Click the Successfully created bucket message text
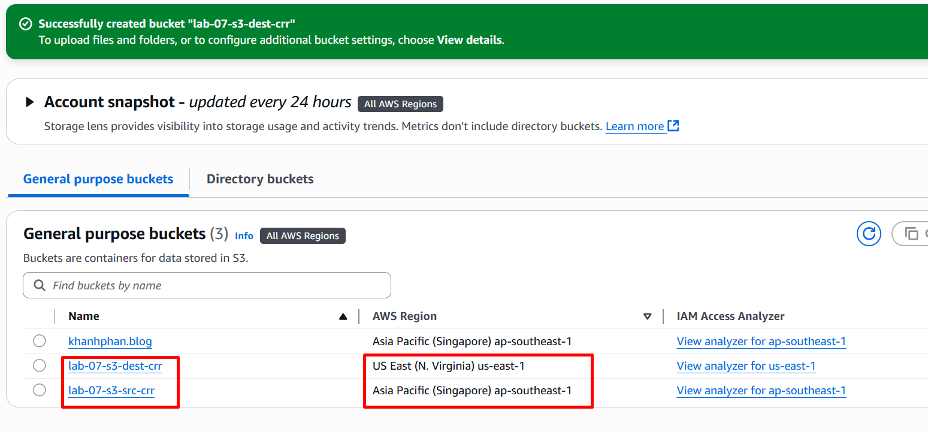Image resolution: width=928 pixels, height=432 pixels. point(167,24)
